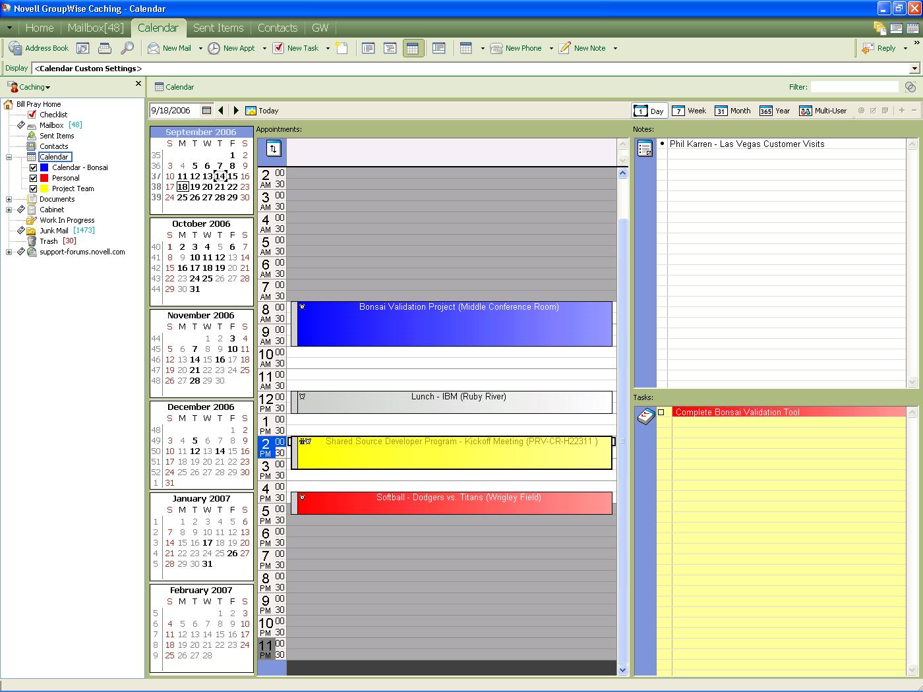This screenshot has height=692, width=923.
Task: Jump to Today
Action: [x=262, y=111]
